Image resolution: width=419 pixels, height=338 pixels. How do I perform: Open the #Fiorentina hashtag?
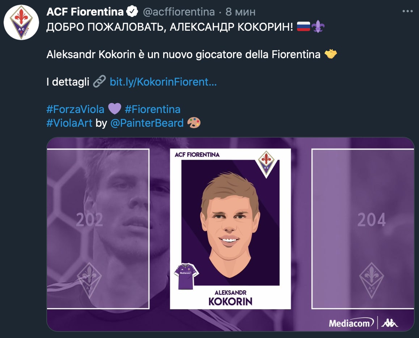152,109
